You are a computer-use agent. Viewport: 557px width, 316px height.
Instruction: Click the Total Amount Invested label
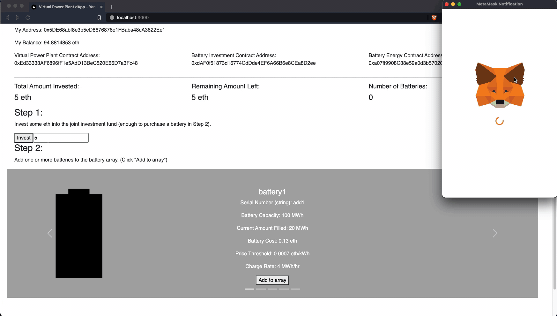pyautogui.click(x=47, y=87)
